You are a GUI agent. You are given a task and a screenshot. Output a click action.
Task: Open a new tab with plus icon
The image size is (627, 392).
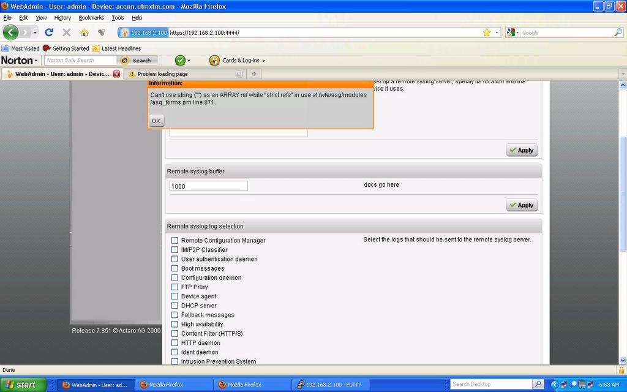tap(254, 74)
